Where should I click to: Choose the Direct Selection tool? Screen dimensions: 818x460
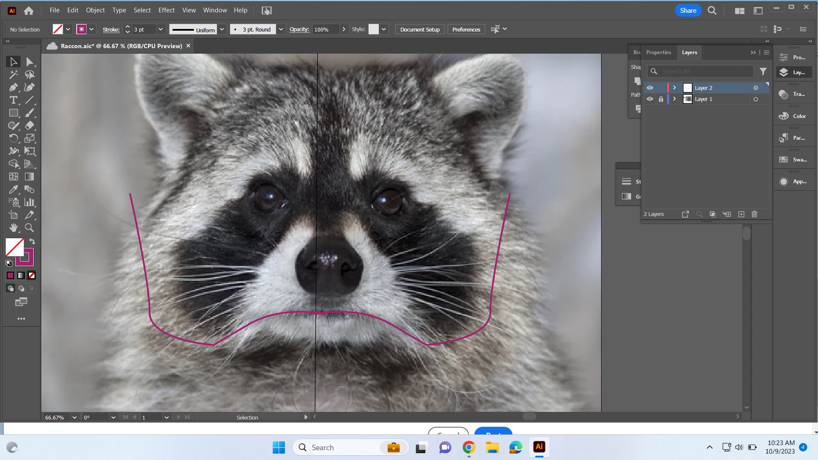pos(29,62)
